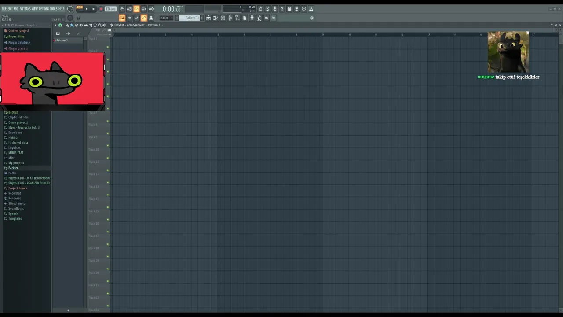Select the playlist Slip tool
The image size is (563, 317).
[86, 25]
